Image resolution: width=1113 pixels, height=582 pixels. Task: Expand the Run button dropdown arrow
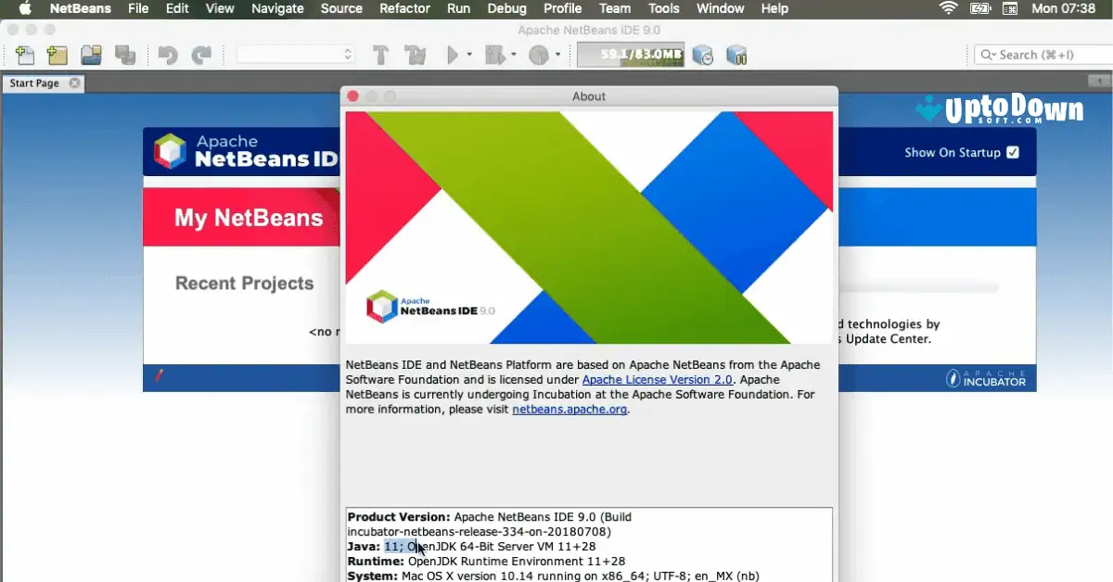click(x=467, y=55)
